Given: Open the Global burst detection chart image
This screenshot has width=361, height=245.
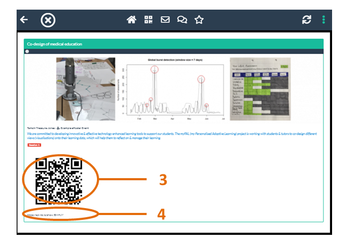Looking at the screenshot, I should 171,89.
